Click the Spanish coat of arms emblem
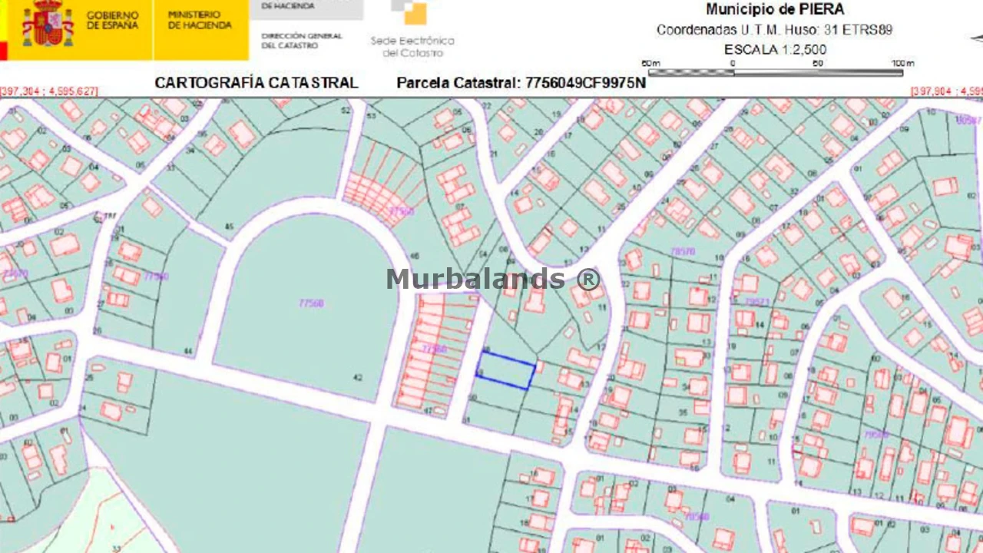The width and height of the screenshot is (983, 553). tap(47, 25)
